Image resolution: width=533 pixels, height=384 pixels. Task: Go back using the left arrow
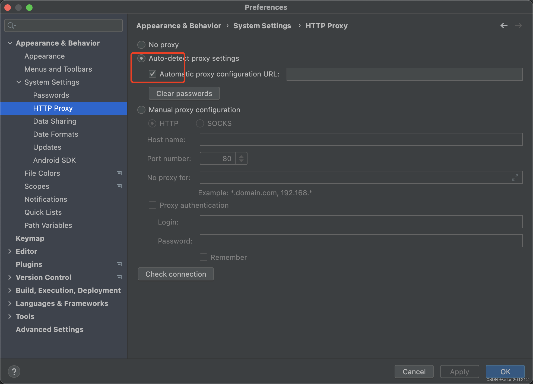pos(504,25)
